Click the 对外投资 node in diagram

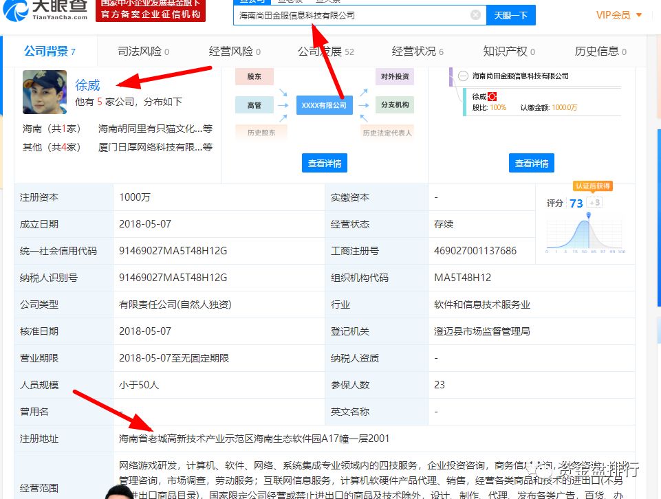[x=395, y=77]
